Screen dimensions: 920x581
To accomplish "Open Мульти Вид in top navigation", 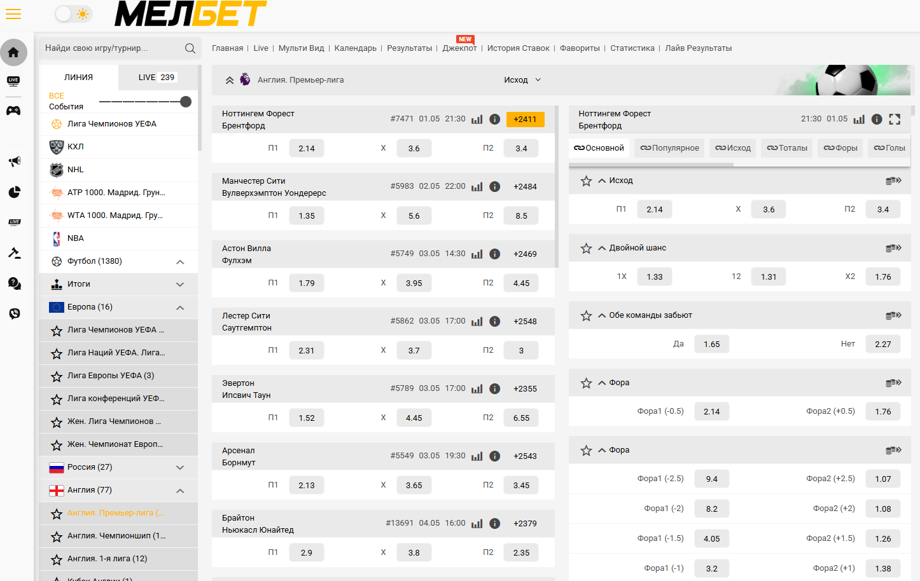I will tap(301, 48).
